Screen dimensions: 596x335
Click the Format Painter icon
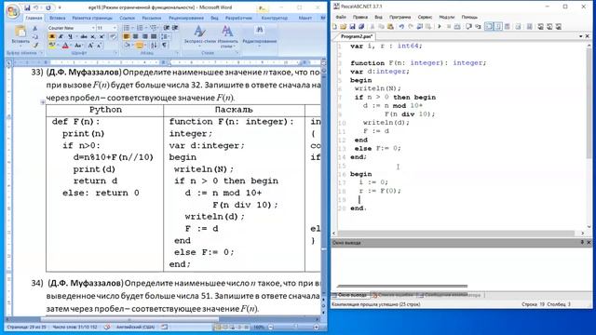[35, 46]
